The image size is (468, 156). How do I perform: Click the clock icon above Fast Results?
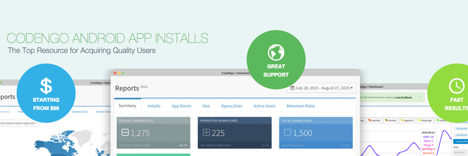[x=457, y=86]
